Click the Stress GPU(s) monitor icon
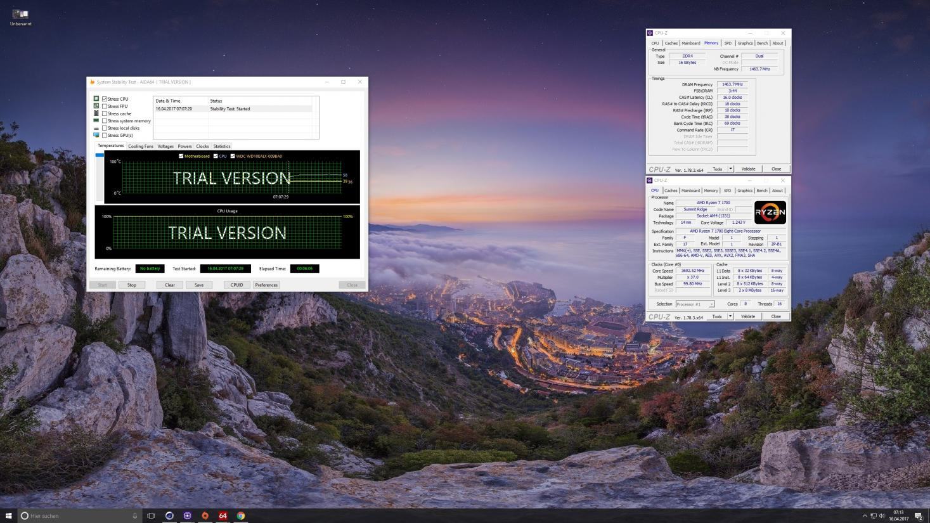This screenshot has width=930, height=523. tap(96, 135)
